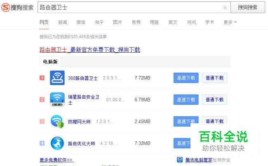This screenshot has width=268, height=166.
Task: Open the 瑞星路由安全卫士 app icon
Action: pyautogui.click(x=57, y=99)
